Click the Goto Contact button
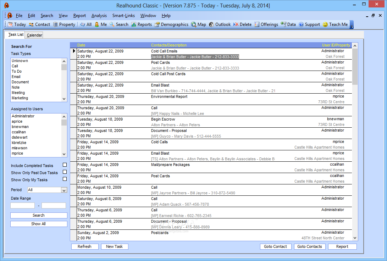The image size is (387, 261). (x=276, y=246)
